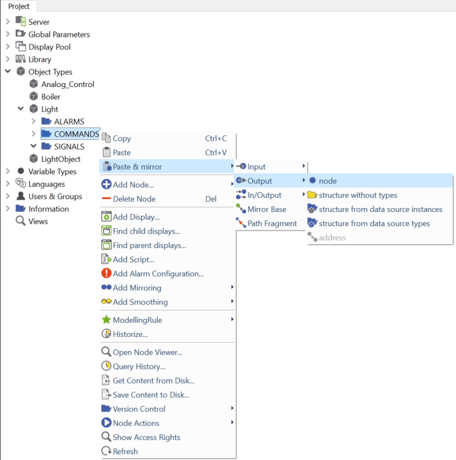Select the Boiler object type

pyautogui.click(x=50, y=97)
